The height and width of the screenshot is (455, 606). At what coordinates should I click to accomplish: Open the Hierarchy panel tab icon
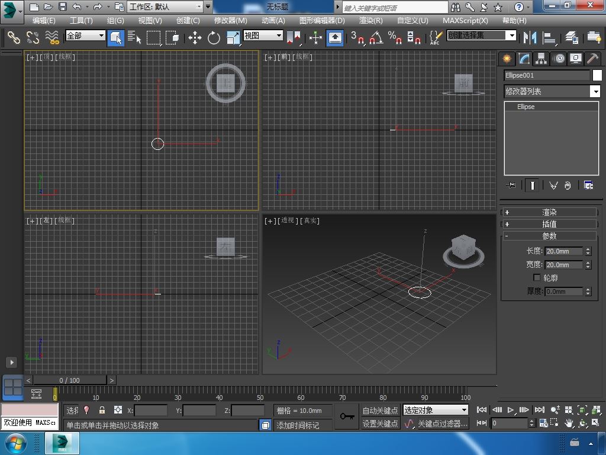(541, 59)
